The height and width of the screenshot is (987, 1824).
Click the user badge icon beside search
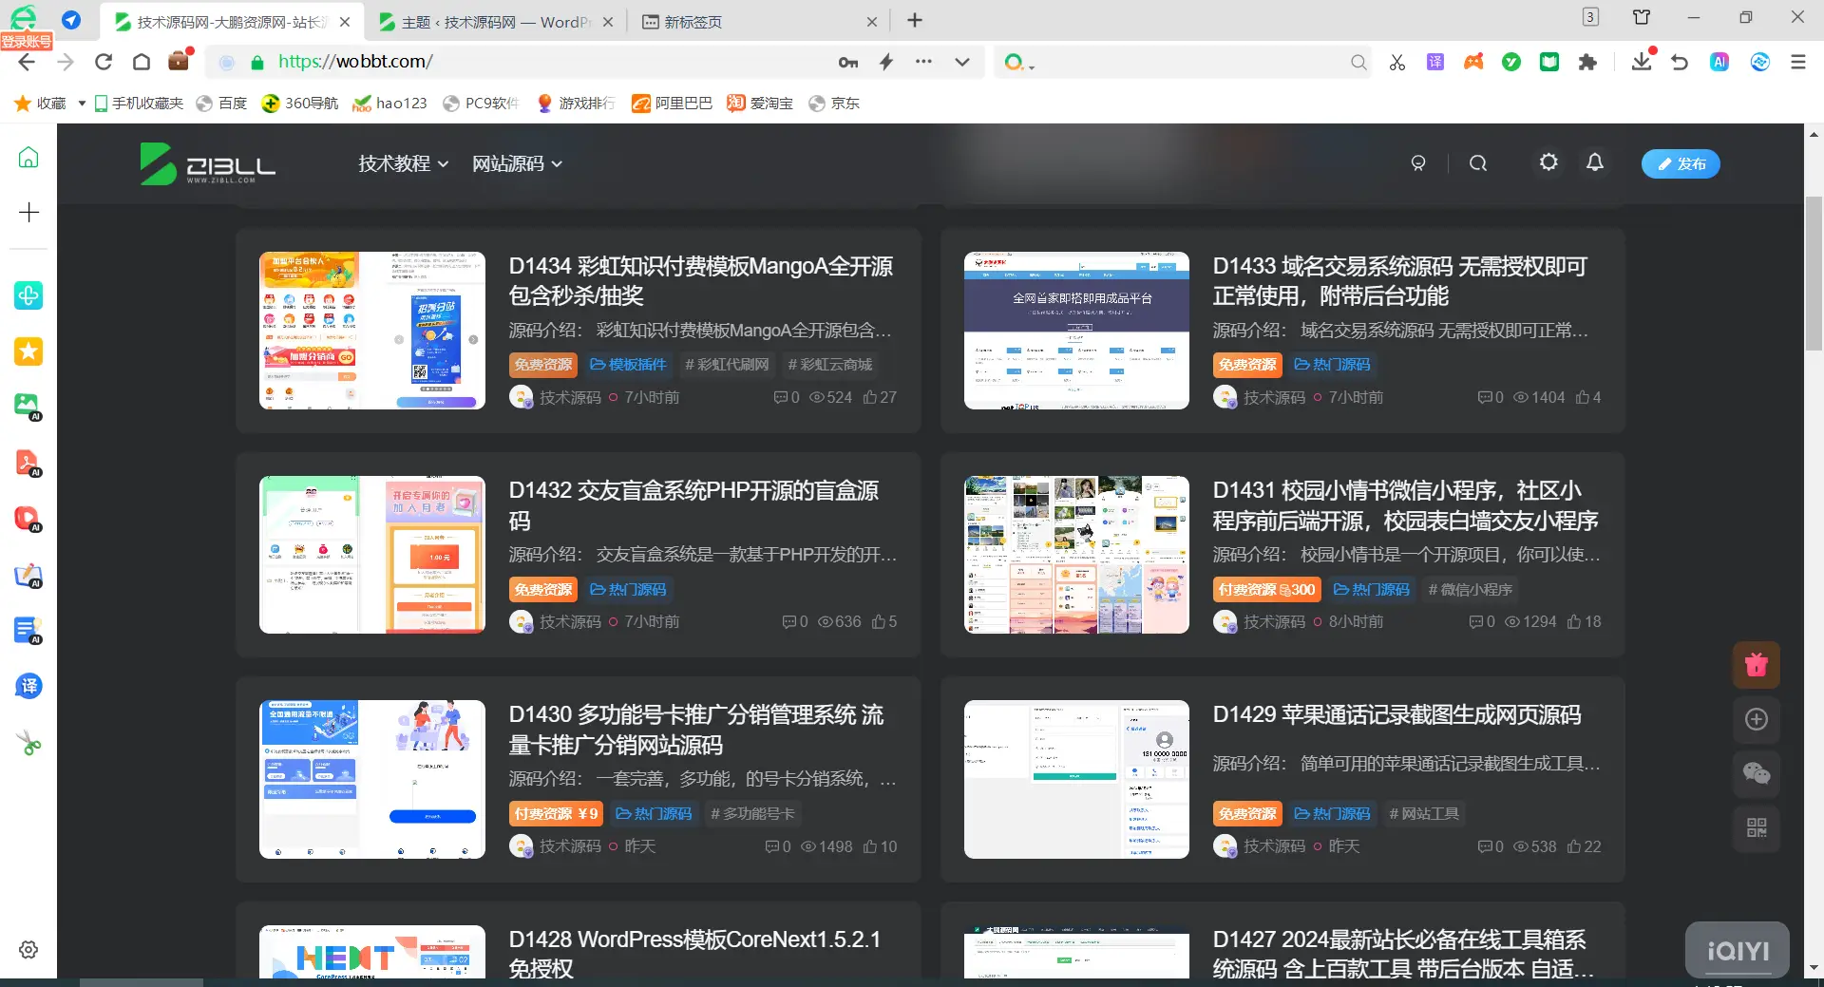tap(1417, 162)
